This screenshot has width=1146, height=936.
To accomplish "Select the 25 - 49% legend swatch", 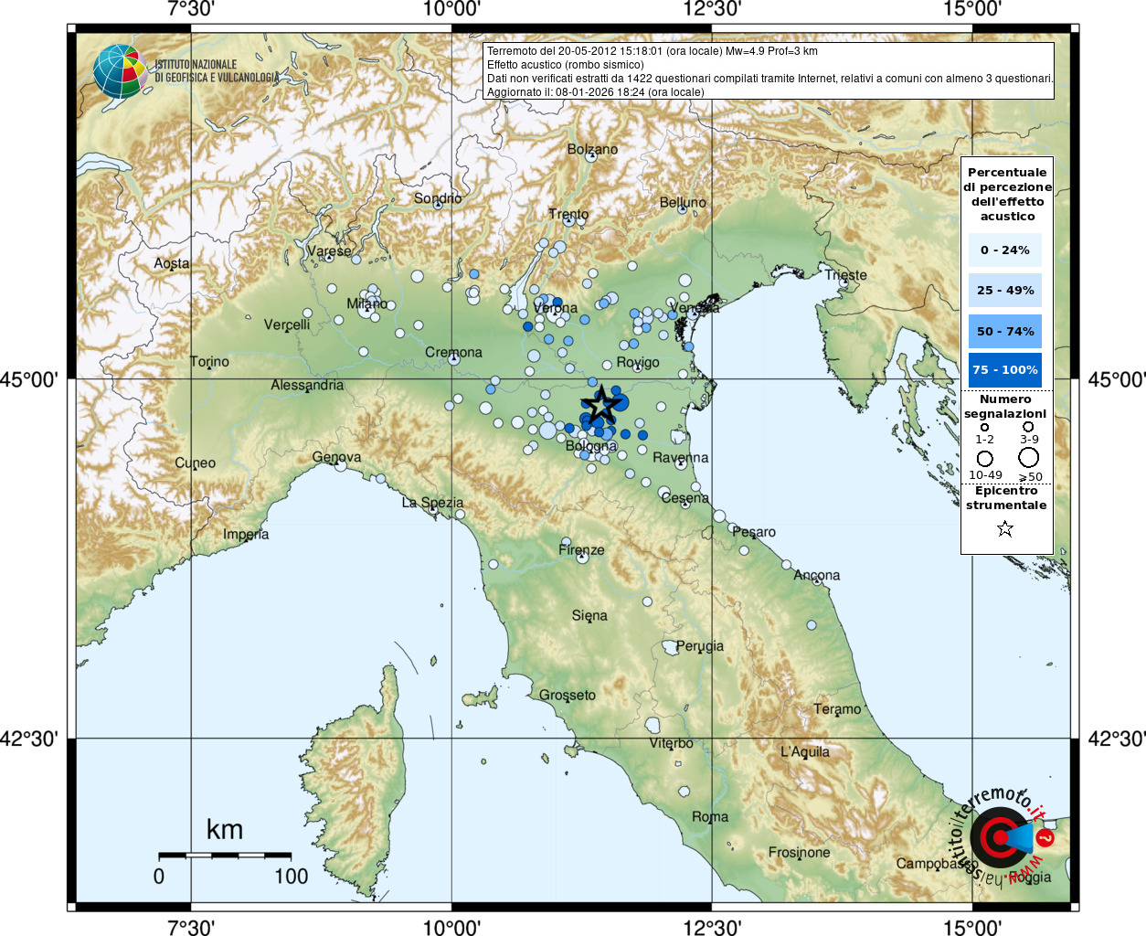I will (1005, 290).
